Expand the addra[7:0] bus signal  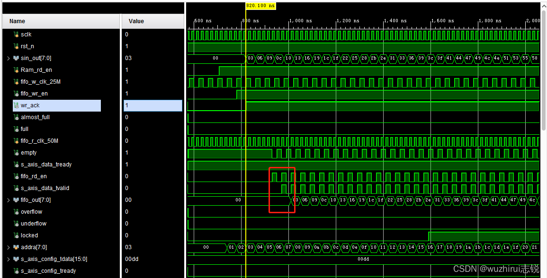pos(9,247)
